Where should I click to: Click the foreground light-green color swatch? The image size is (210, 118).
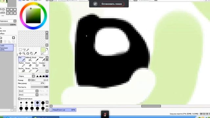point(43,50)
